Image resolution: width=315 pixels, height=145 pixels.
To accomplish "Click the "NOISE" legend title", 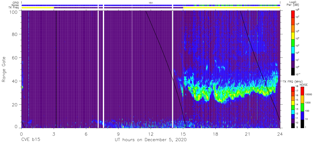I will point(303,85).
